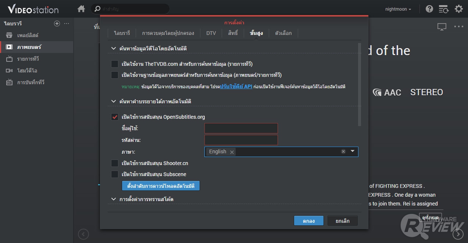The image size is (468, 243).
Task: Switch to the DTV tab
Action: 211,33
